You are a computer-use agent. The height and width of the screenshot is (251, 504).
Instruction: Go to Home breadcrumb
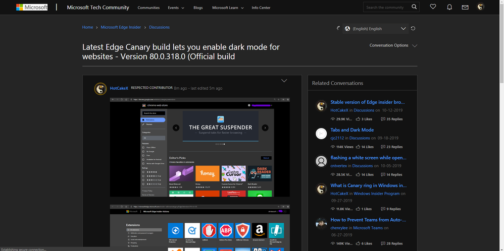tap(87, 27)
